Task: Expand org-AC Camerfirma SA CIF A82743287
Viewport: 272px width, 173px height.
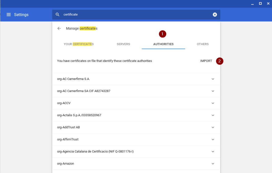Action: 213,91
